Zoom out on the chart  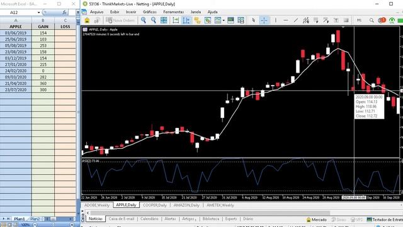[x=154, y=20]
